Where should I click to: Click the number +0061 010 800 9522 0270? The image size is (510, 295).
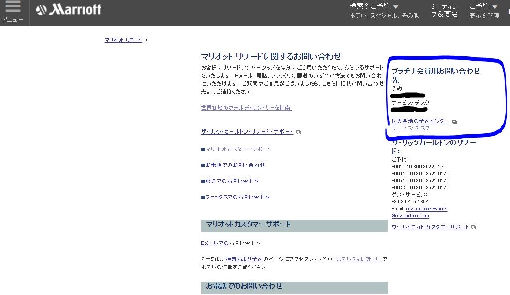point(420,180)
